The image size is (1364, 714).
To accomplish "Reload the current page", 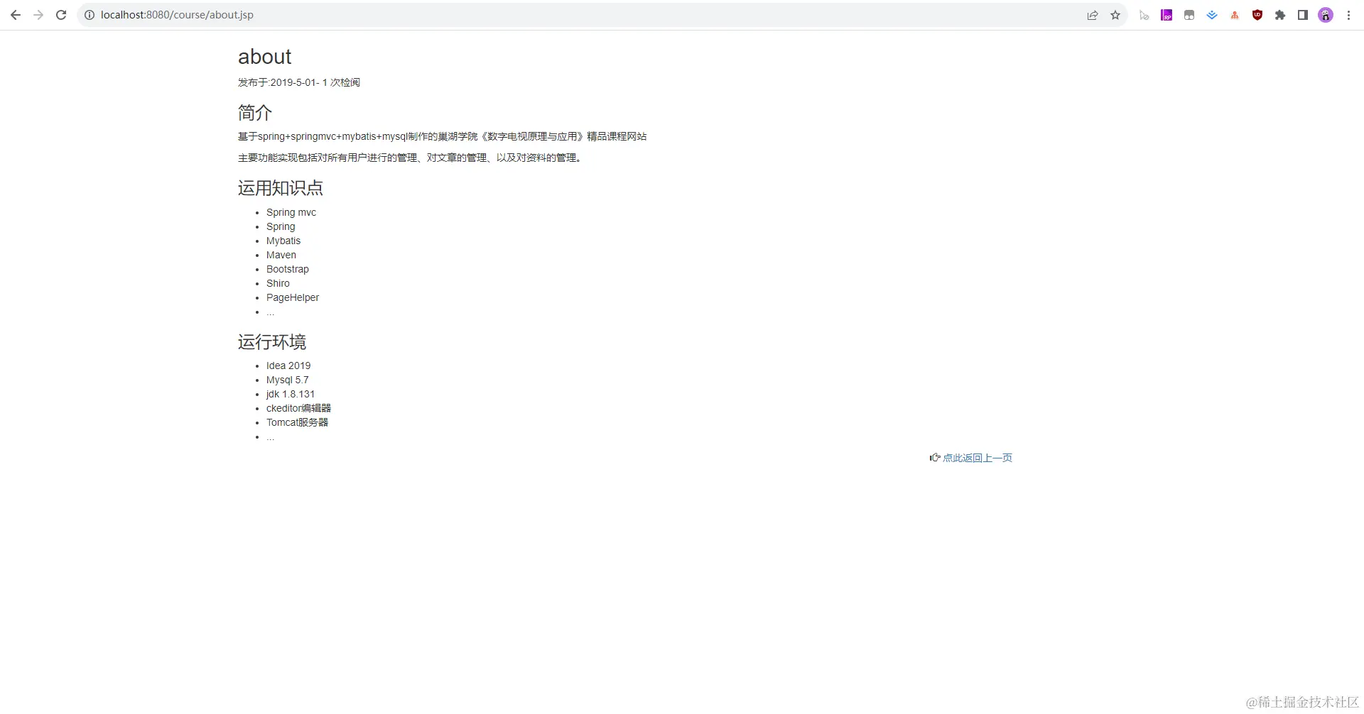I will [61, 14].
